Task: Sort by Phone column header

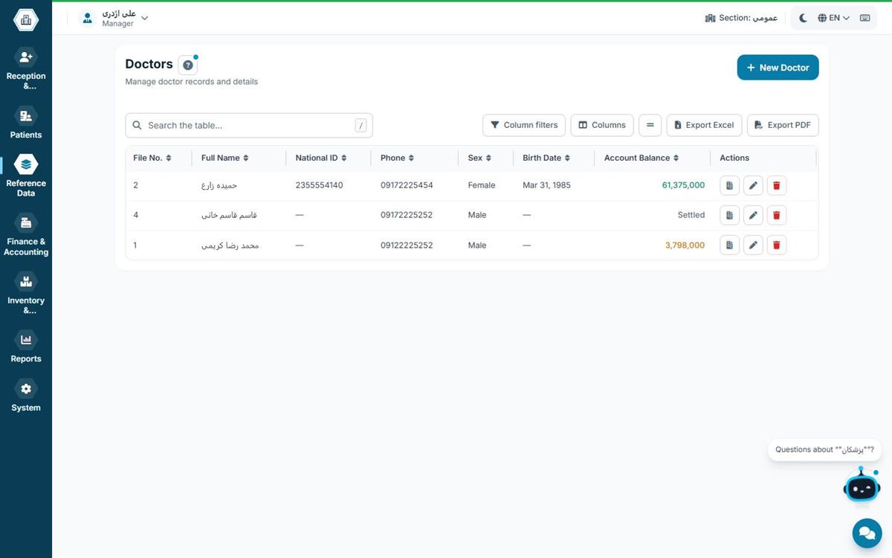Action: click(397, 158)
